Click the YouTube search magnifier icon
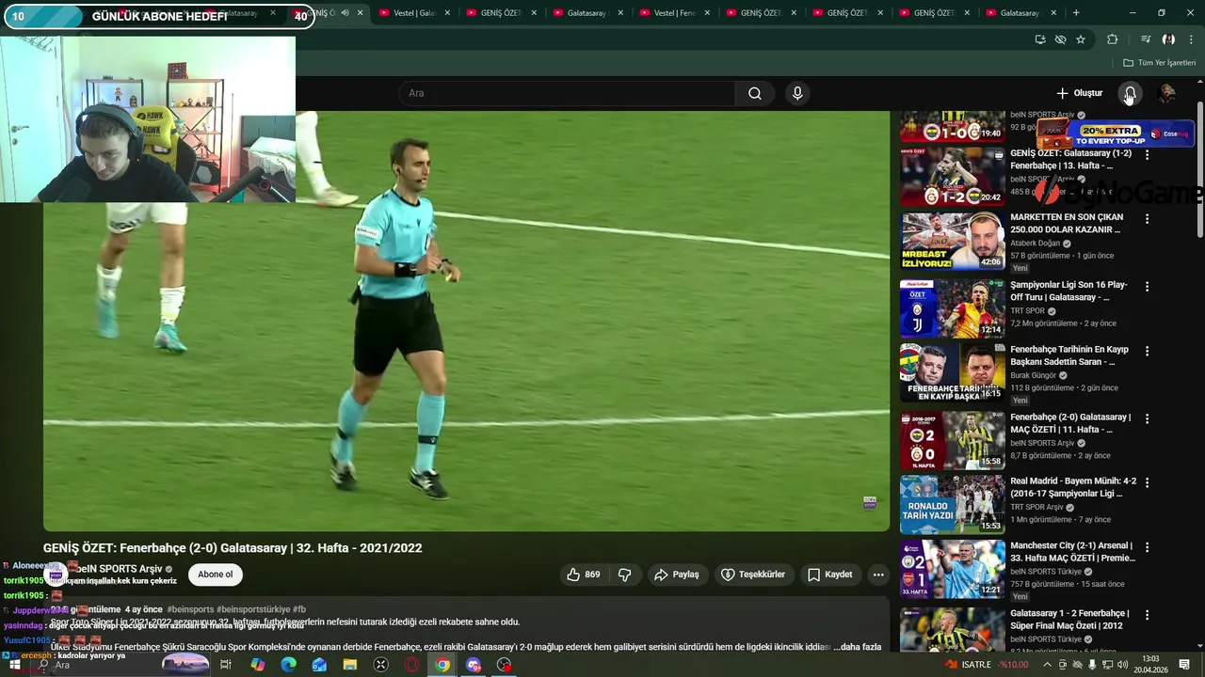Image resolution: width=1205 pixels, height=677 pixels. tap(755, 93)
